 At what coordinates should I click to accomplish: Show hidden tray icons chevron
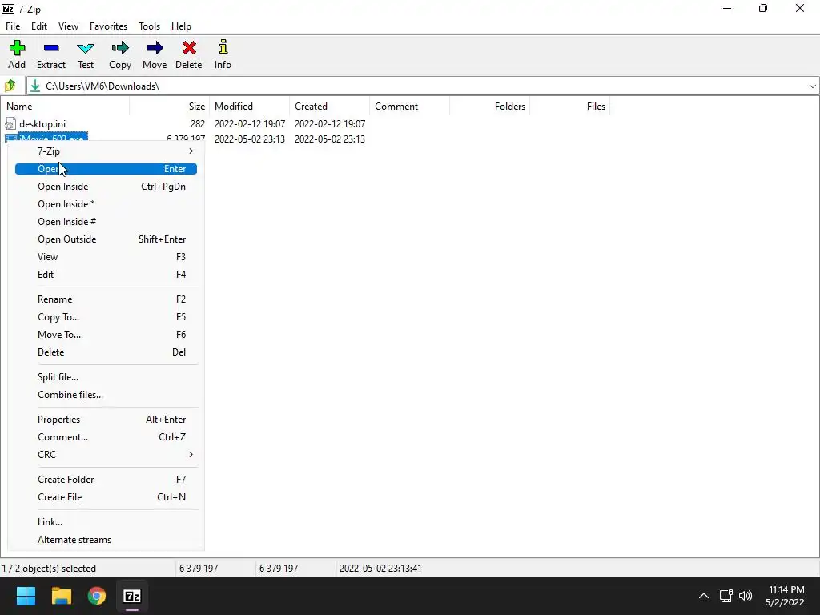[x=704, y=596]
